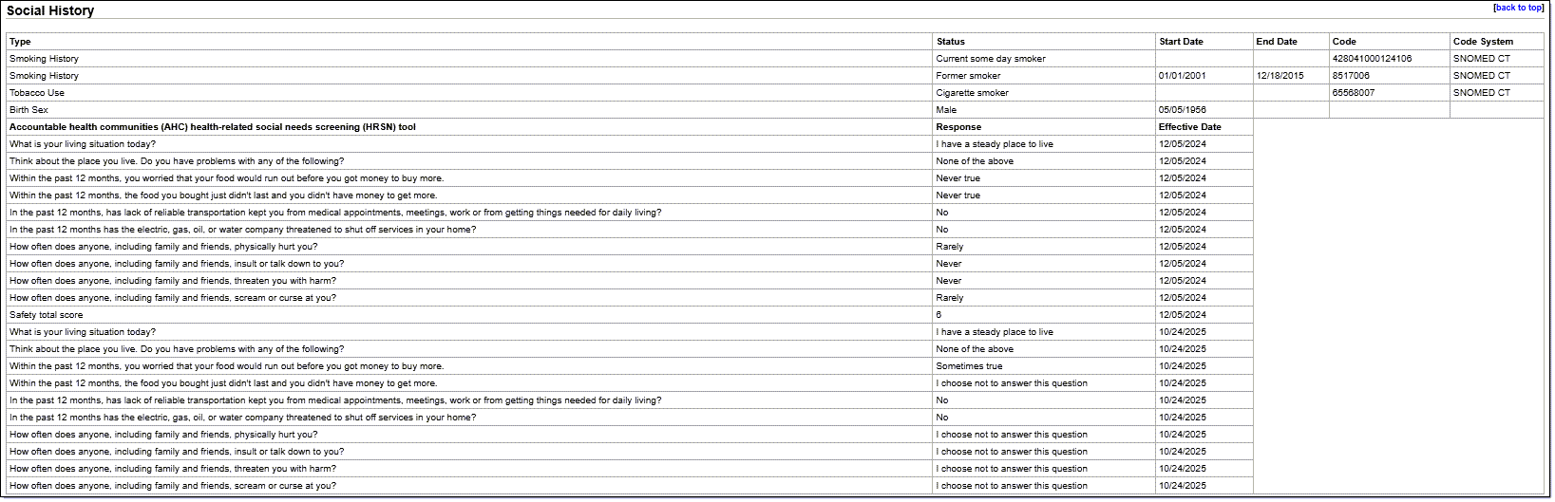Select the Former smoker status cell
Viewport: 1555px width, 502px height.
(x=968, y=76)
